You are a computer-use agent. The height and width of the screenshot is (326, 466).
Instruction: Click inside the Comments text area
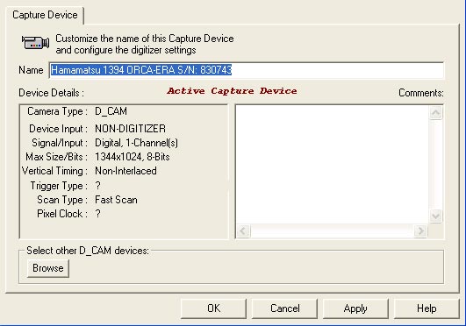[333, 165]
